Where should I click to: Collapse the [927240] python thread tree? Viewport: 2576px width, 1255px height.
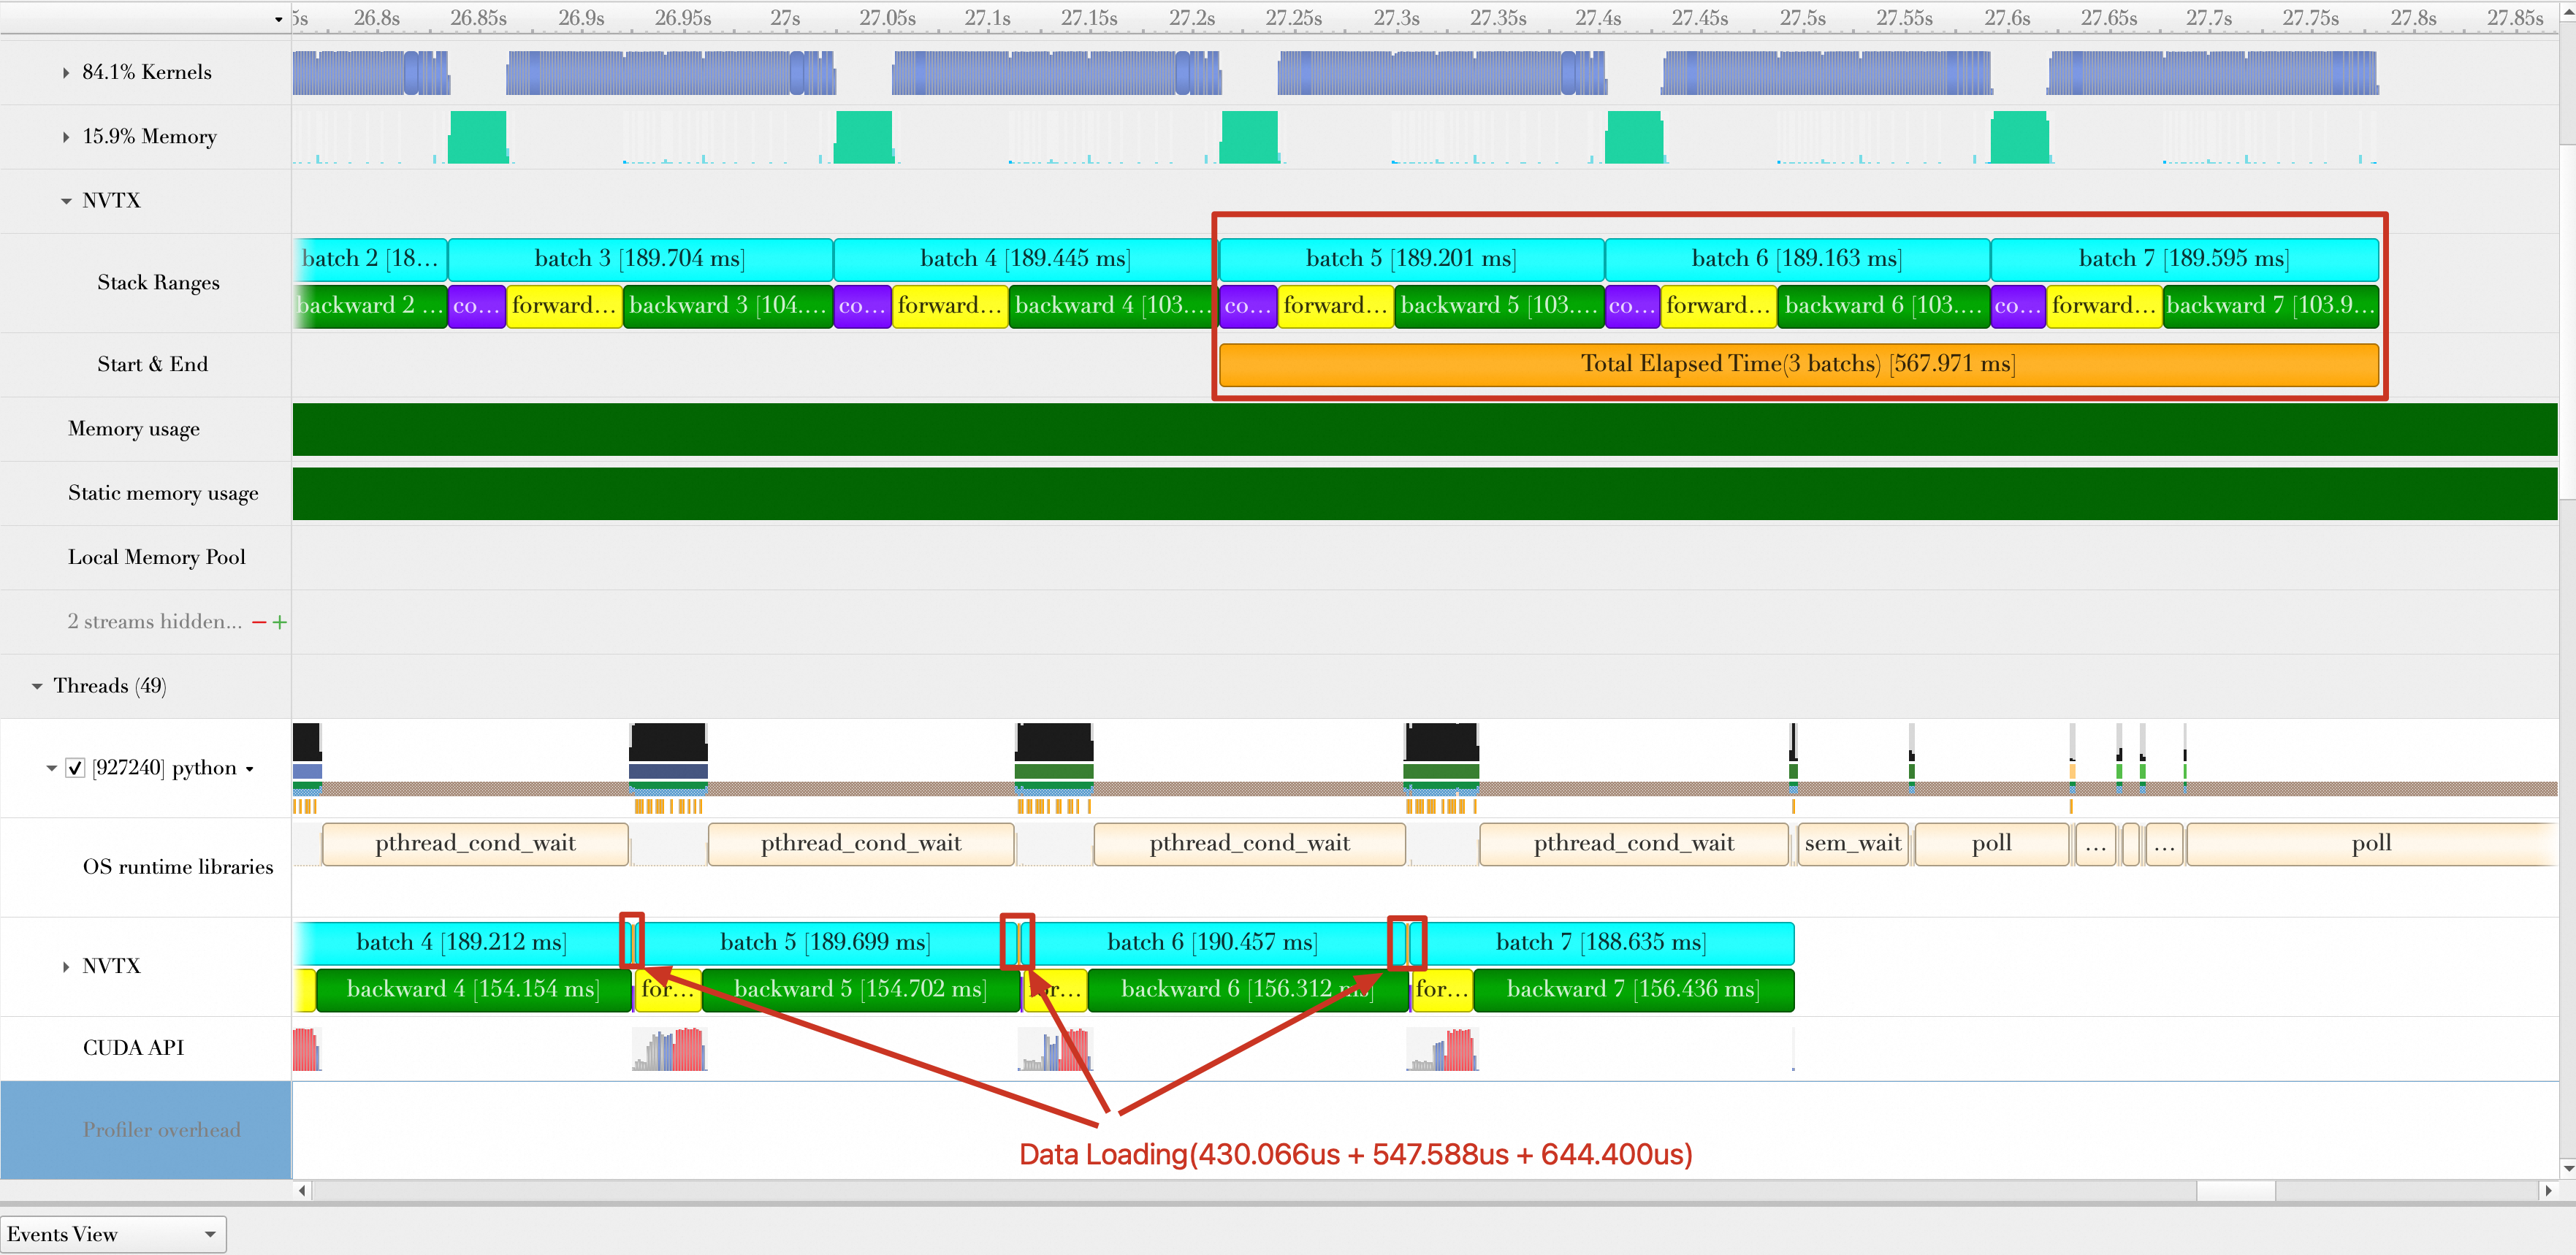tap(51, 768)
